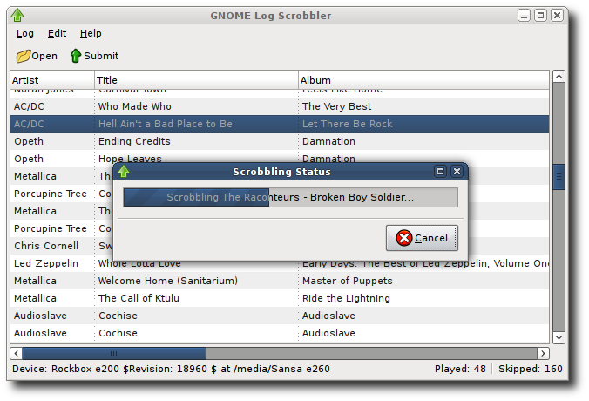Open the Log menu

(24, 33)
